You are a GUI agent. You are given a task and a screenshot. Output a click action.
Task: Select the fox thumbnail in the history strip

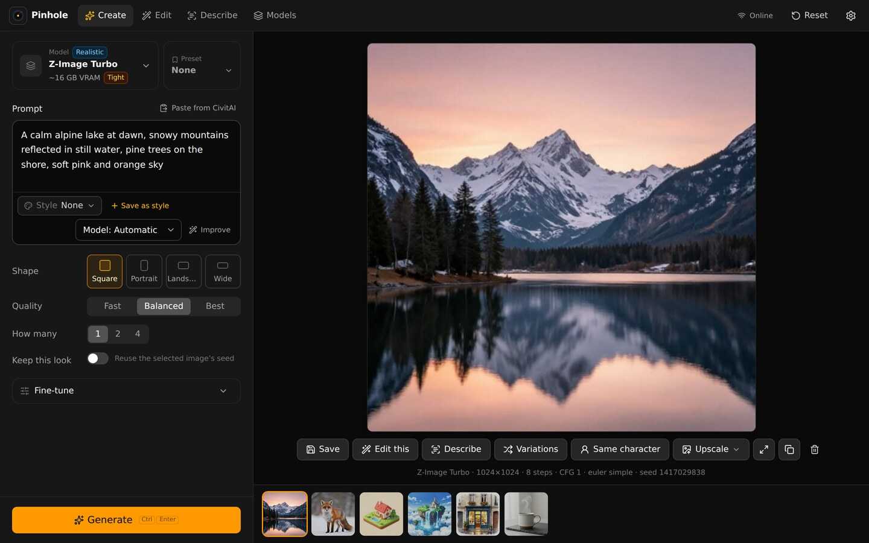tap(333, 514)
